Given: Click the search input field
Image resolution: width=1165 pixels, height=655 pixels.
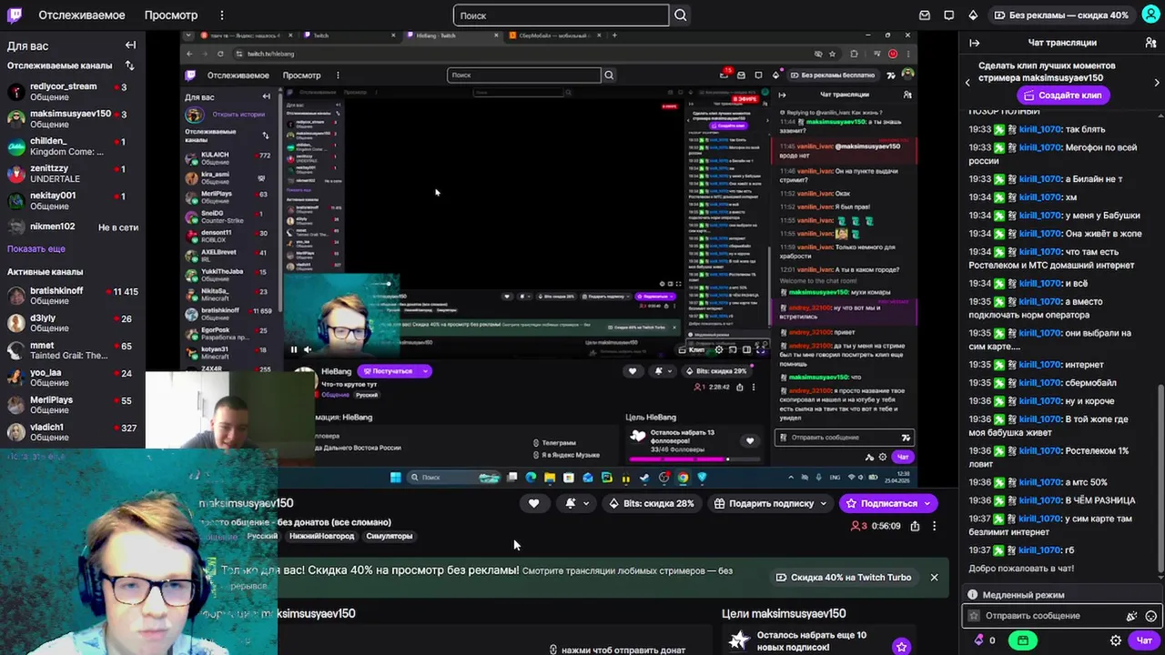Looking at the screenshot, I should [562, 15].
